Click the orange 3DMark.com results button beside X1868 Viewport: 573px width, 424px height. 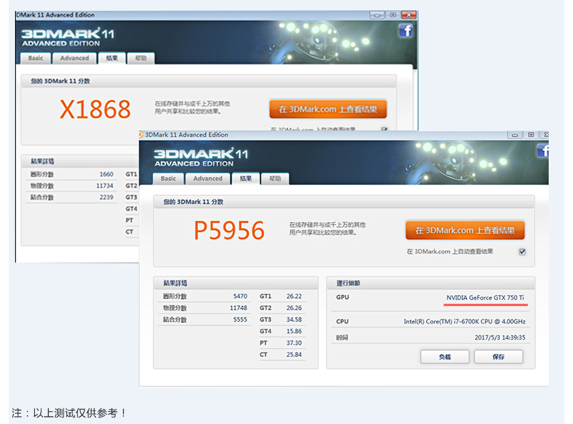328,109
